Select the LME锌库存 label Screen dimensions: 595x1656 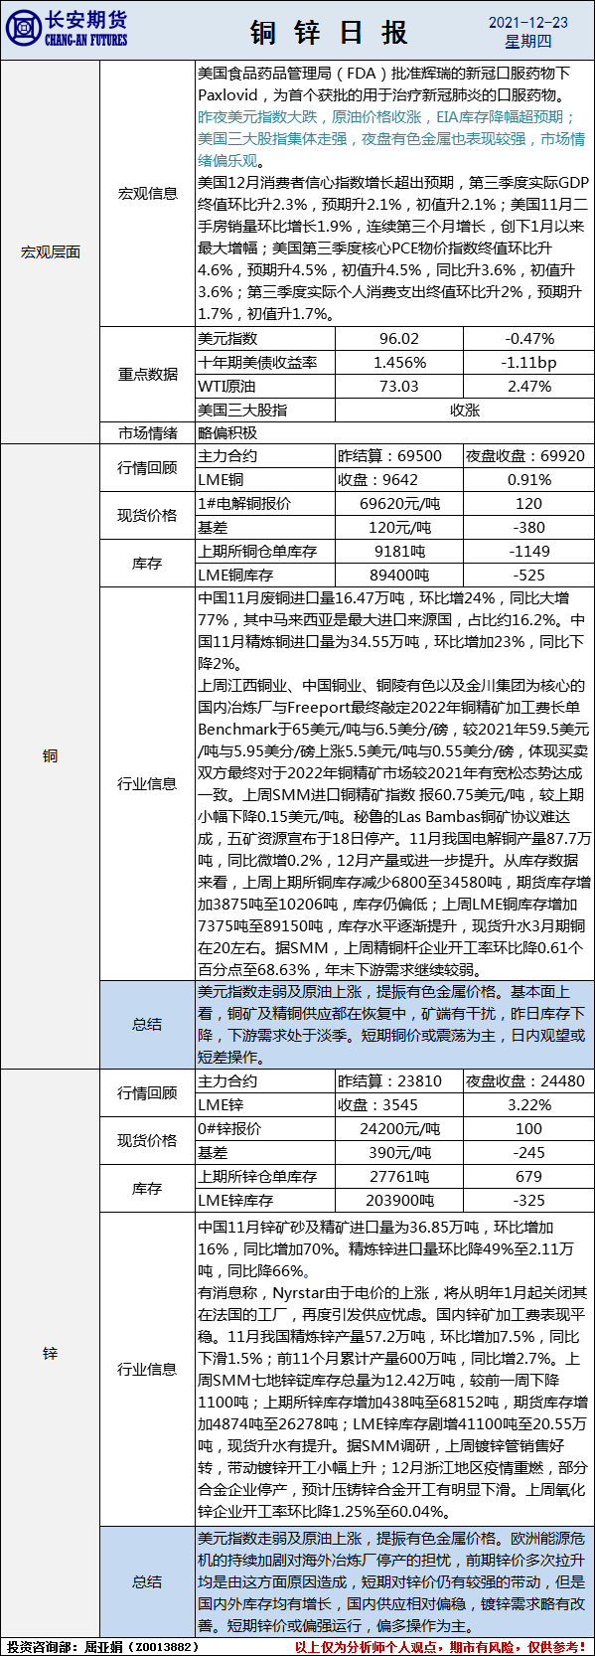coord(235,1200)
